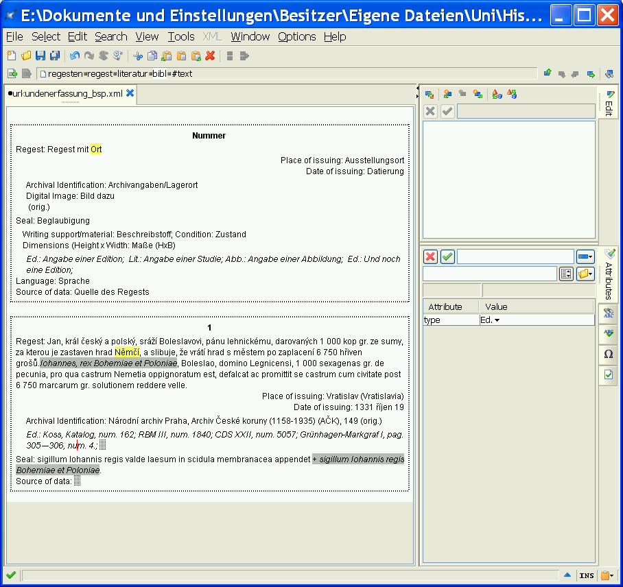Screen dimensions: 623x587
Task: Click the green validity check in status bar
Action: tap(11, 575)
